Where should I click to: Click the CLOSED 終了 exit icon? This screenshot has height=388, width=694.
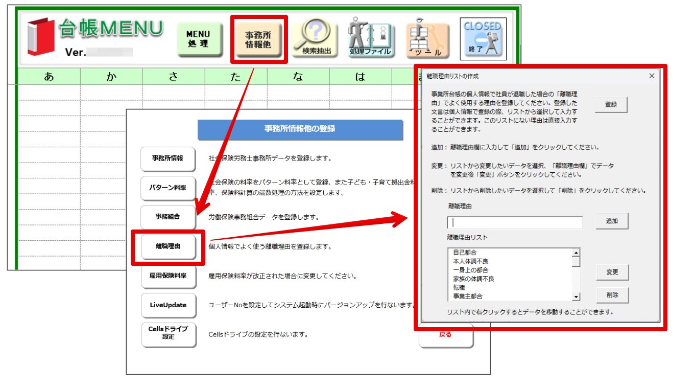[483, 39]
